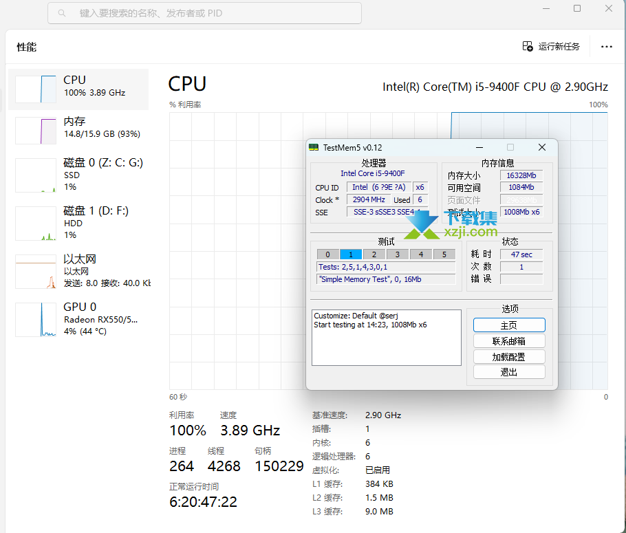The width and height of the screenshot is (626, 533).
Task: Click the handles count 150229
Action: point(279,466)
